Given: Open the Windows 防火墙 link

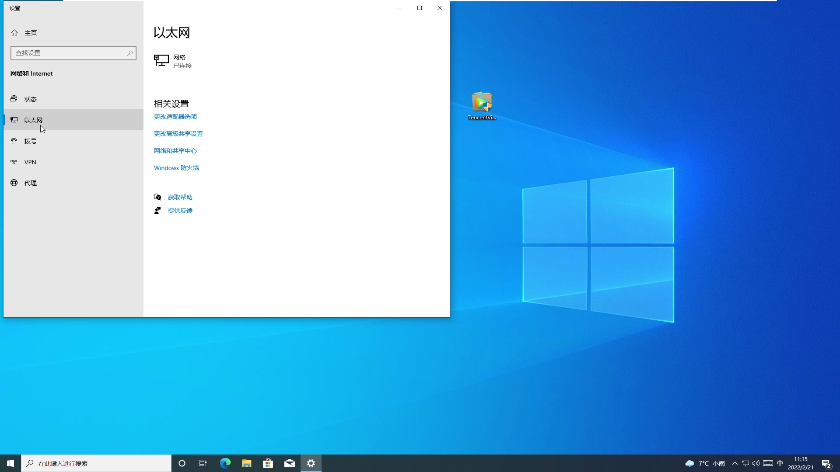Looking at the screenshot, I should [x=176, y=167].
